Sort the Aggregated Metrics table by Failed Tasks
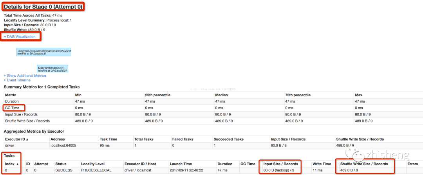The image size is (423, 175). click(183, 139)
